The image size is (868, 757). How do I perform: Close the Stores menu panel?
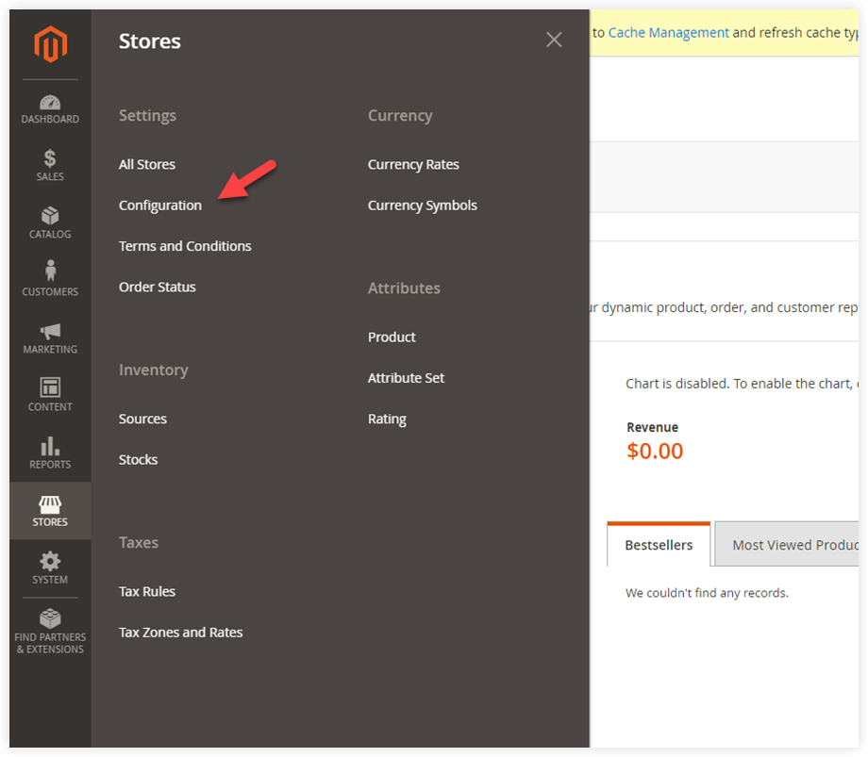coord(554,40)
